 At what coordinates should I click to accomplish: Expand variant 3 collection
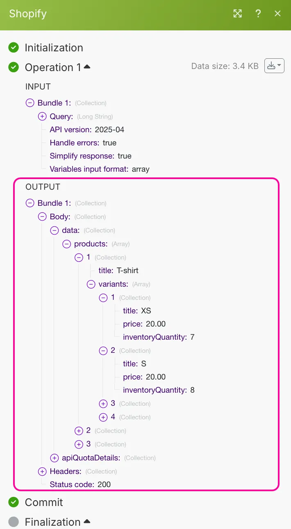(103, 403)
